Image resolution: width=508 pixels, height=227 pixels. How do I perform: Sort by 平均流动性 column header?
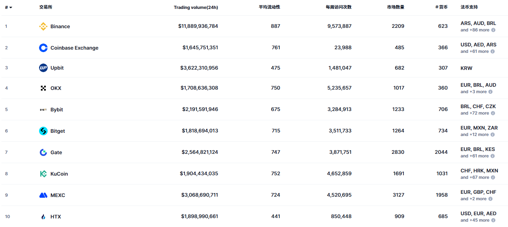click(269, 7)
